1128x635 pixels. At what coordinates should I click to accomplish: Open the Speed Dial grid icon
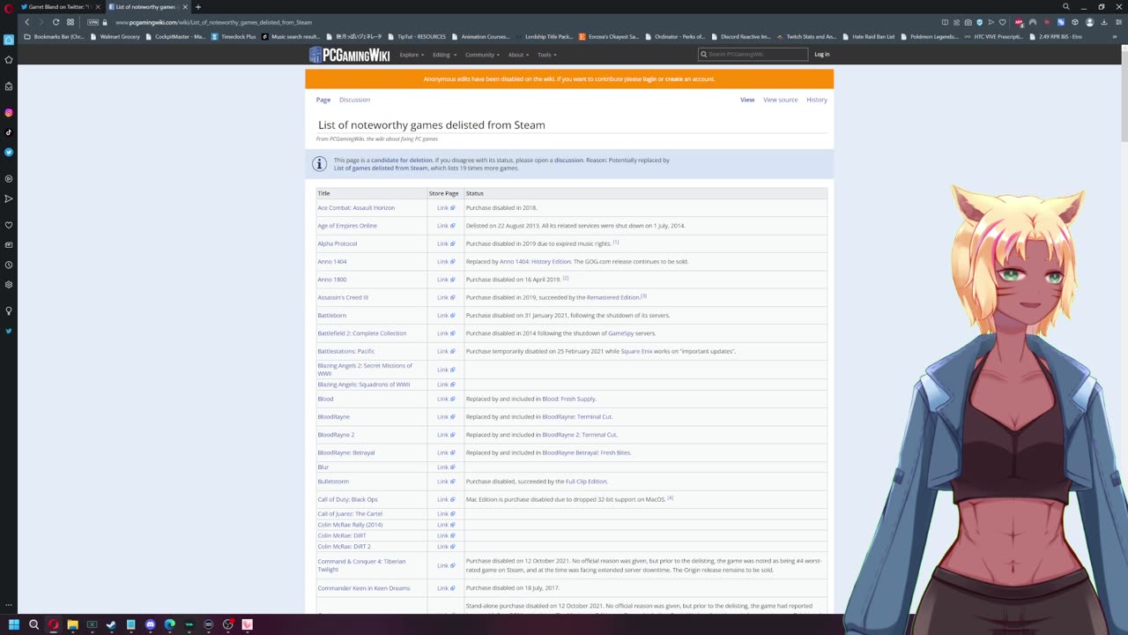[x=70, y=22]
